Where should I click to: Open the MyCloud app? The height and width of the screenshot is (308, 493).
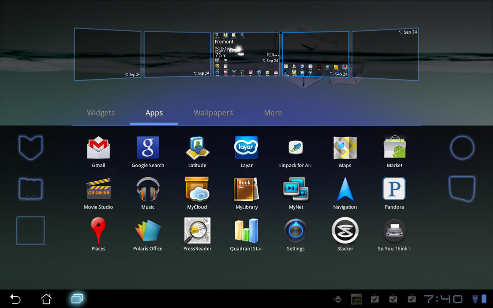(x=197, y=190)
